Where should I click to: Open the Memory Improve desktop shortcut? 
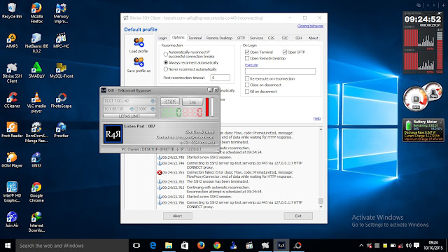pos(61,13)
